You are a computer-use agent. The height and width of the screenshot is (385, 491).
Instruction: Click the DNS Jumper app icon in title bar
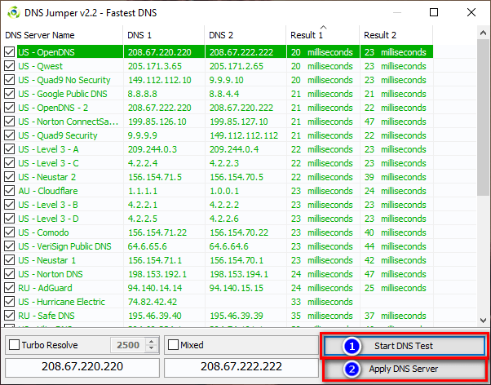point(14,13)
